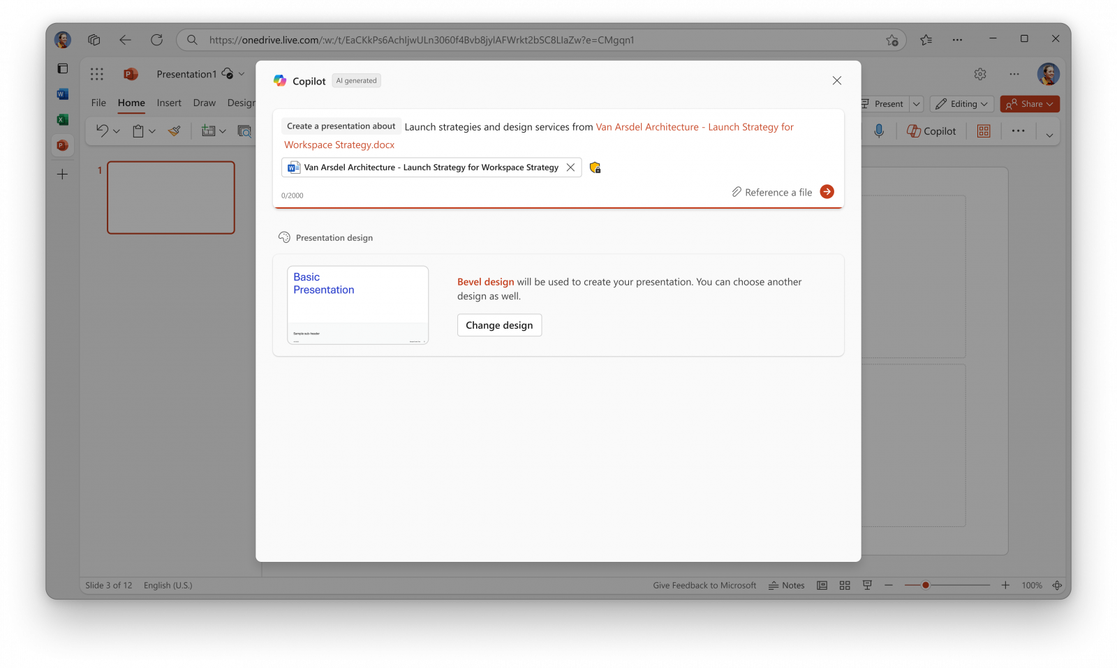Select the Home tab
The image size is (1117, 668).
(131, 103)
